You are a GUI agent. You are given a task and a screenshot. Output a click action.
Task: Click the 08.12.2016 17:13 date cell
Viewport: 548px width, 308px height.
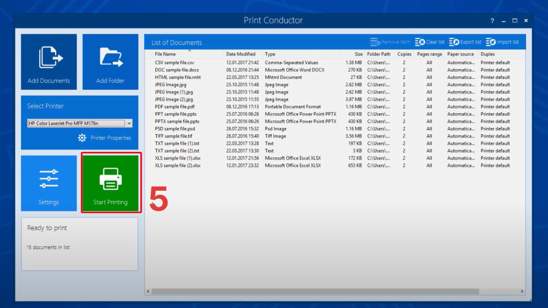click(x=242, y=107)
